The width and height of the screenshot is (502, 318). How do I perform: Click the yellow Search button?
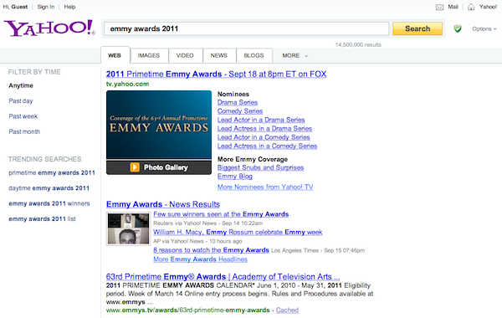point(417,28)
